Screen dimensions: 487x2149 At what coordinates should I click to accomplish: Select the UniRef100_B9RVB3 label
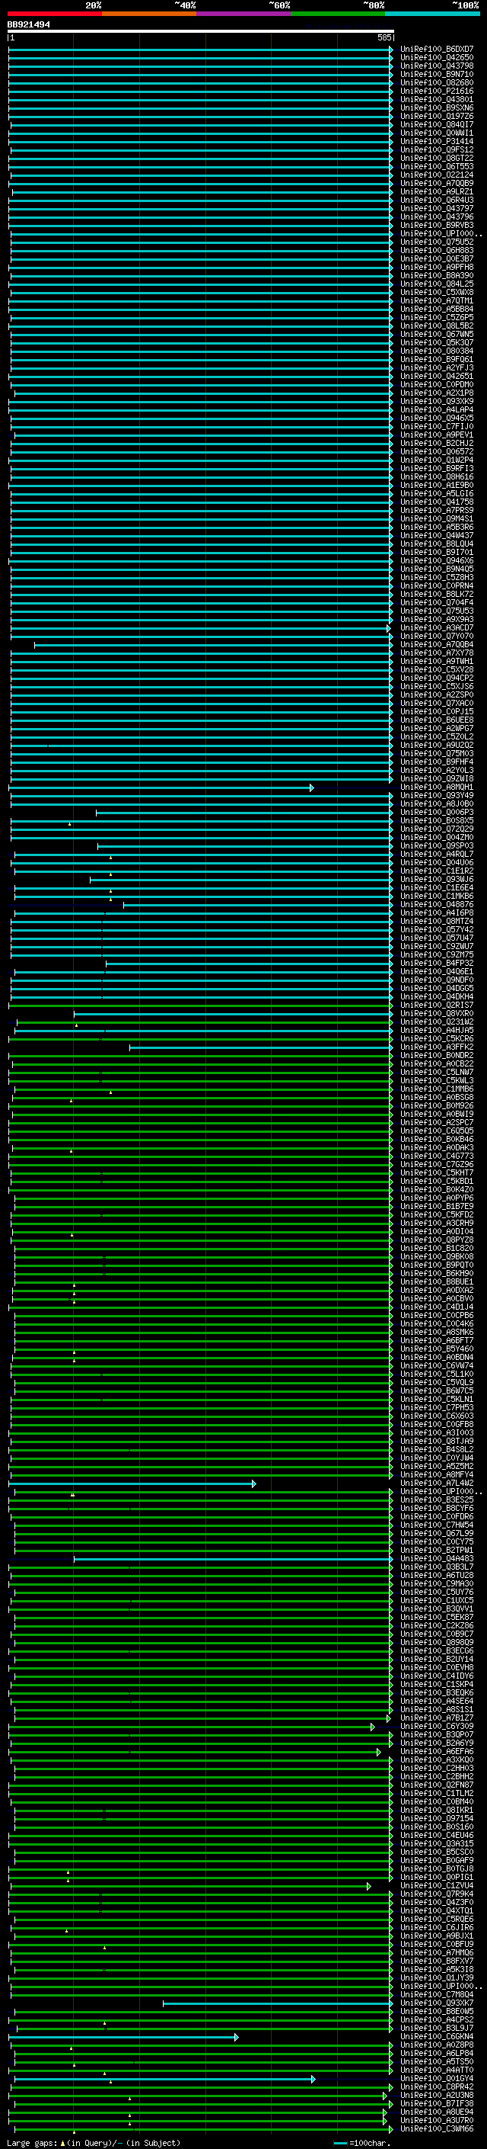[437, 225]
